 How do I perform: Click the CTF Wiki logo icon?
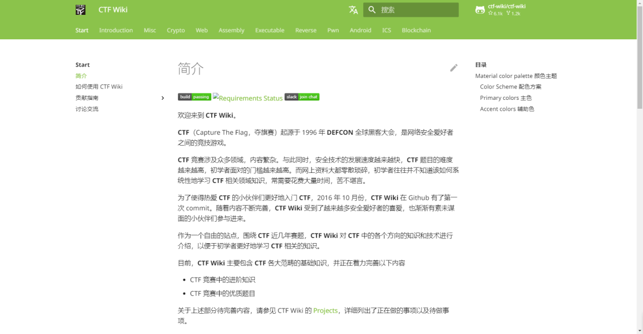coord(80,10)
